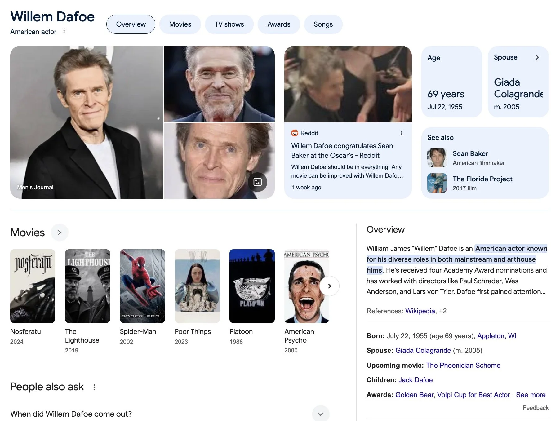Viewport: 560px width, 421px height.
Task: Open the three-dot menu beside American actor
Action: 64,31
